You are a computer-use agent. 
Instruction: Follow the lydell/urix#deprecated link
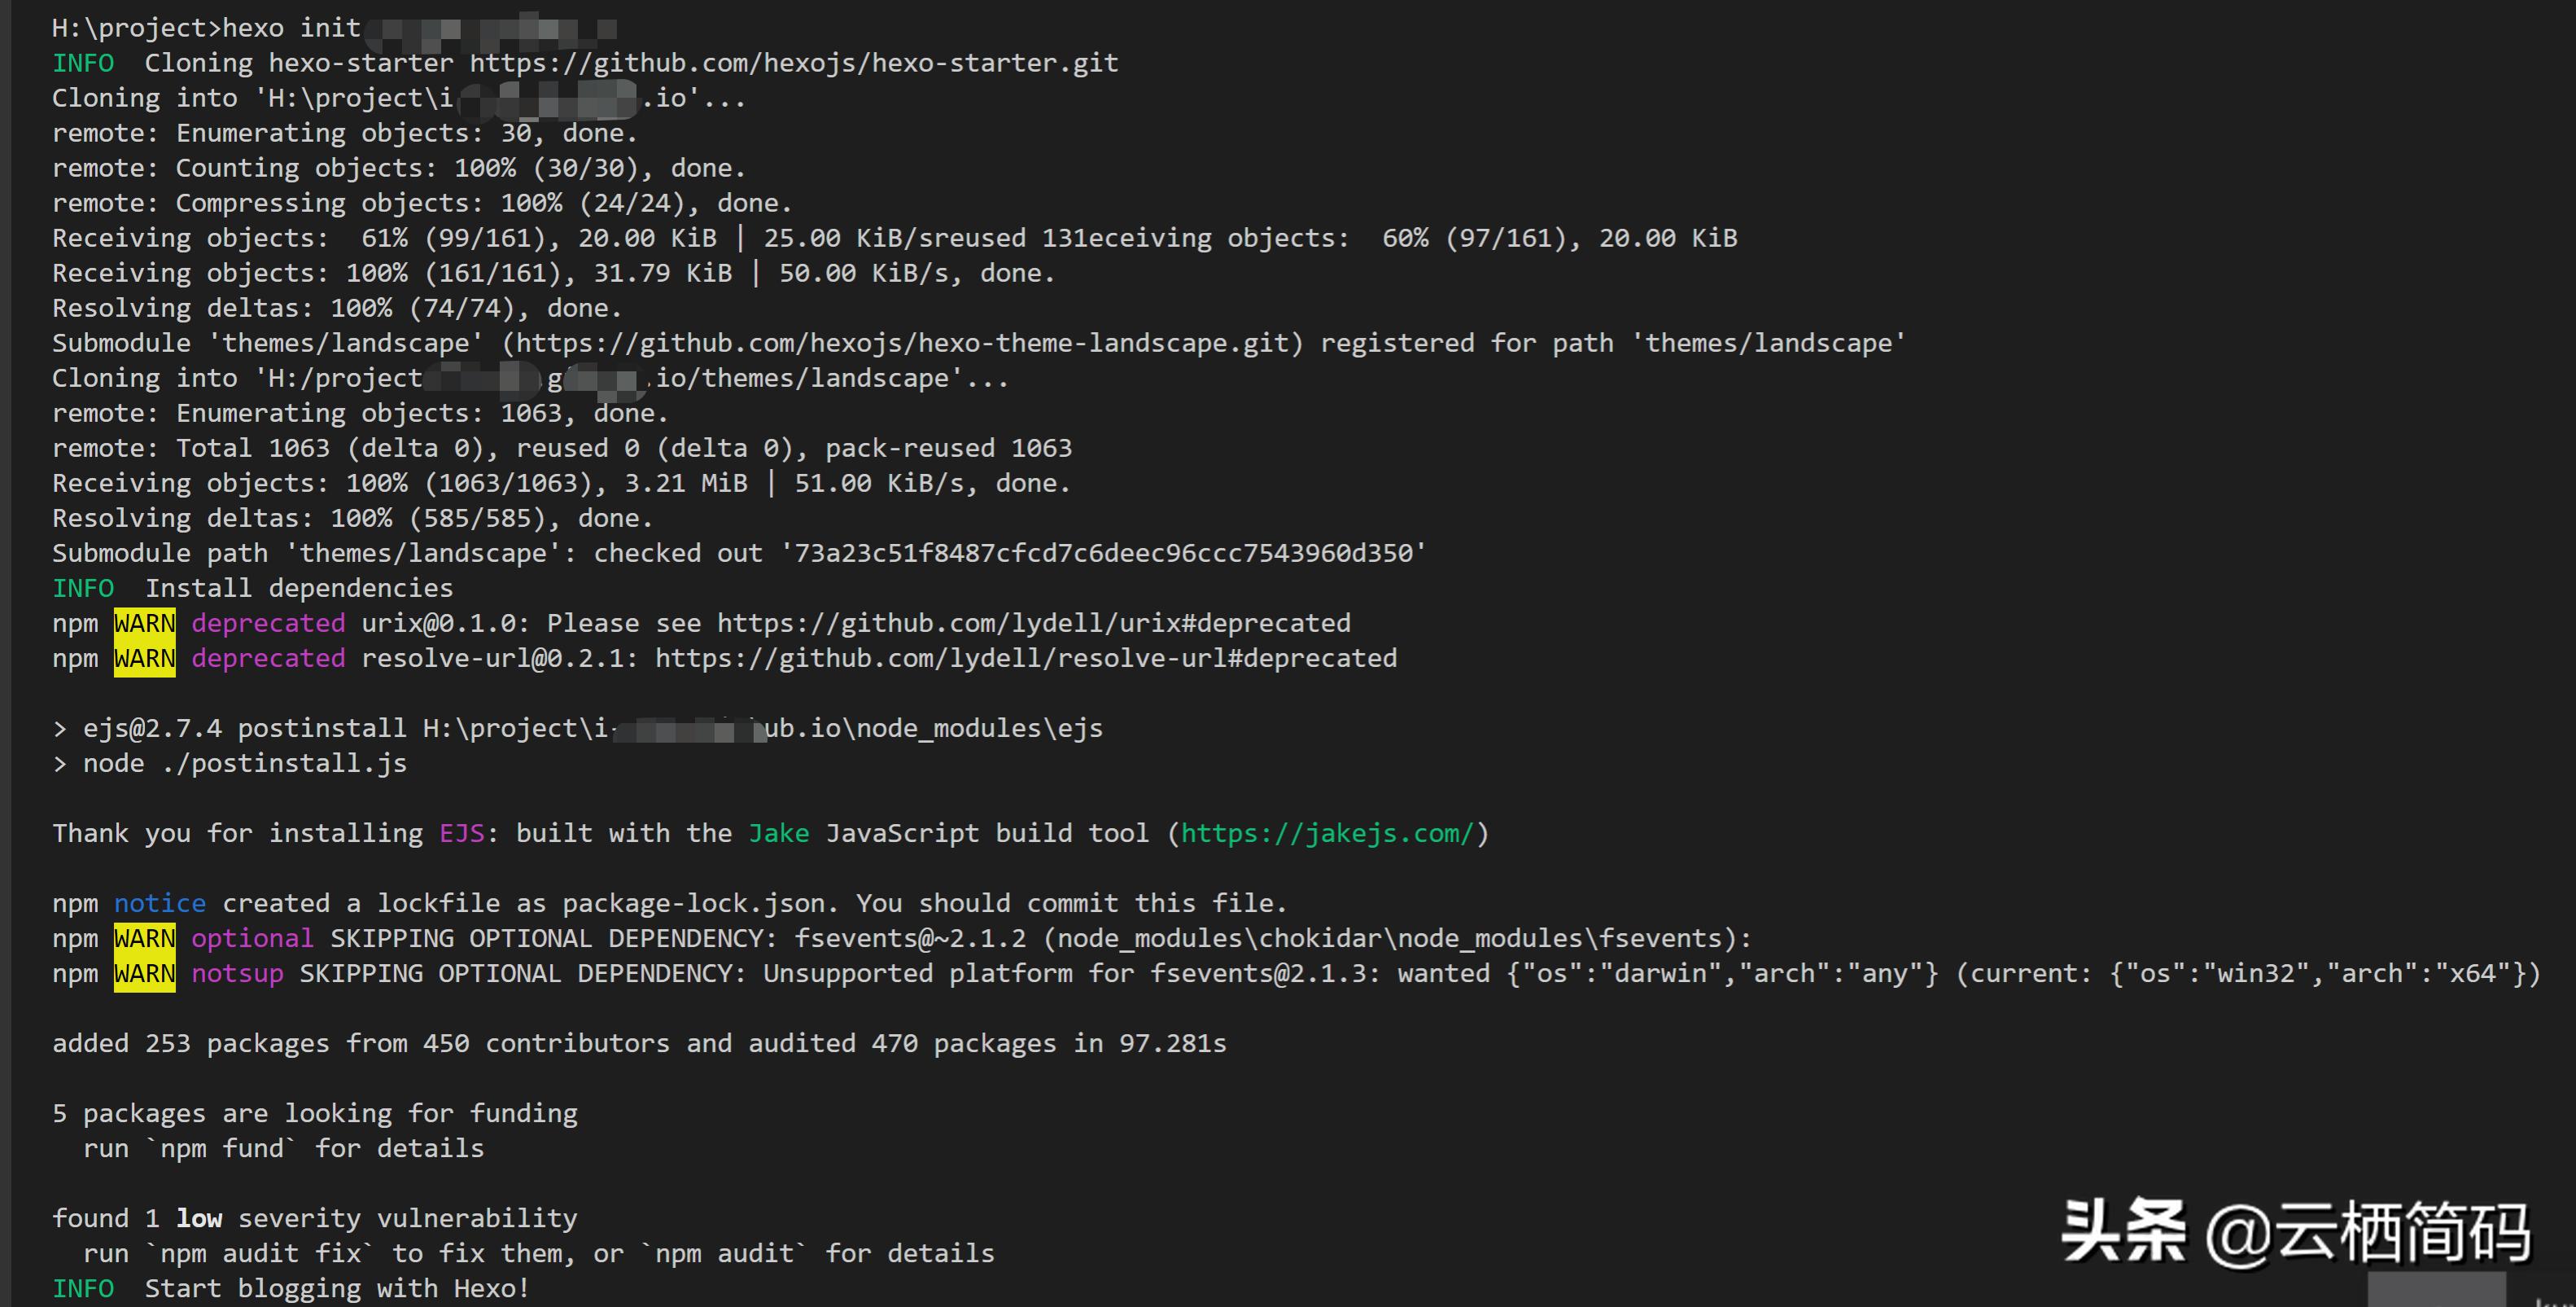point(1033,624)
